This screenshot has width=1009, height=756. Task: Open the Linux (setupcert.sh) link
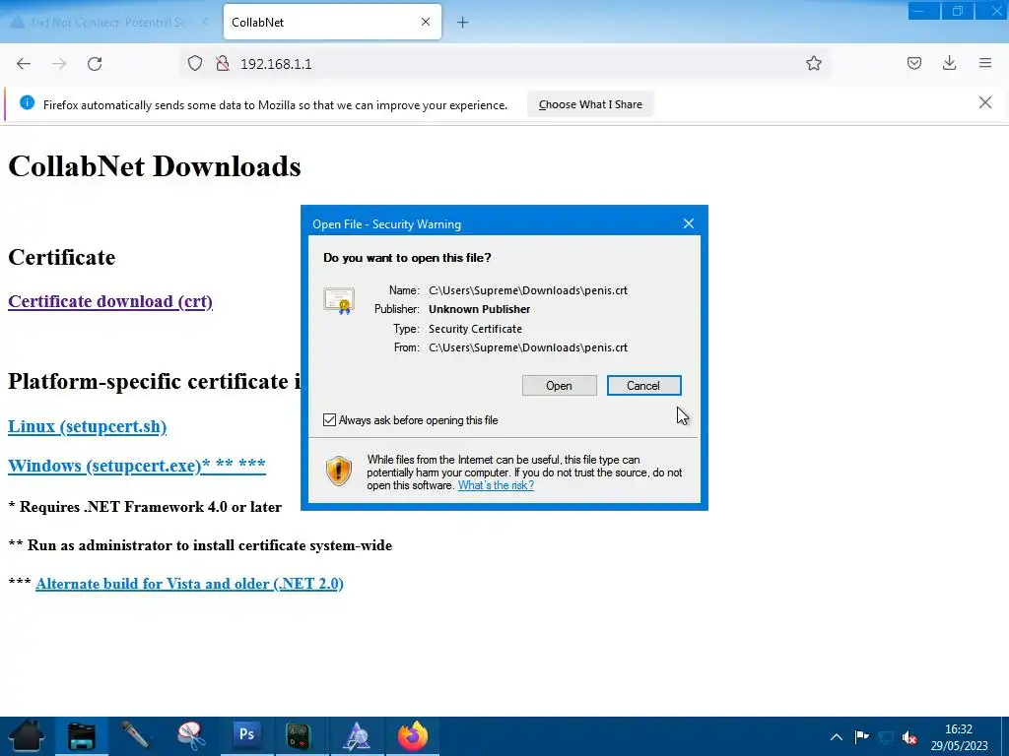point(87,426)
